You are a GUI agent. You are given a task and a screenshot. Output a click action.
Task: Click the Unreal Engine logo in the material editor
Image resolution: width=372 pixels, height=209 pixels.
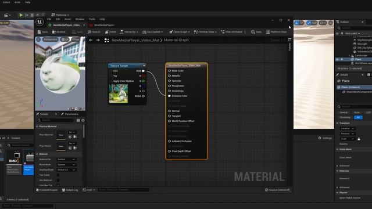pyautogui.click(x=40, y=22)
